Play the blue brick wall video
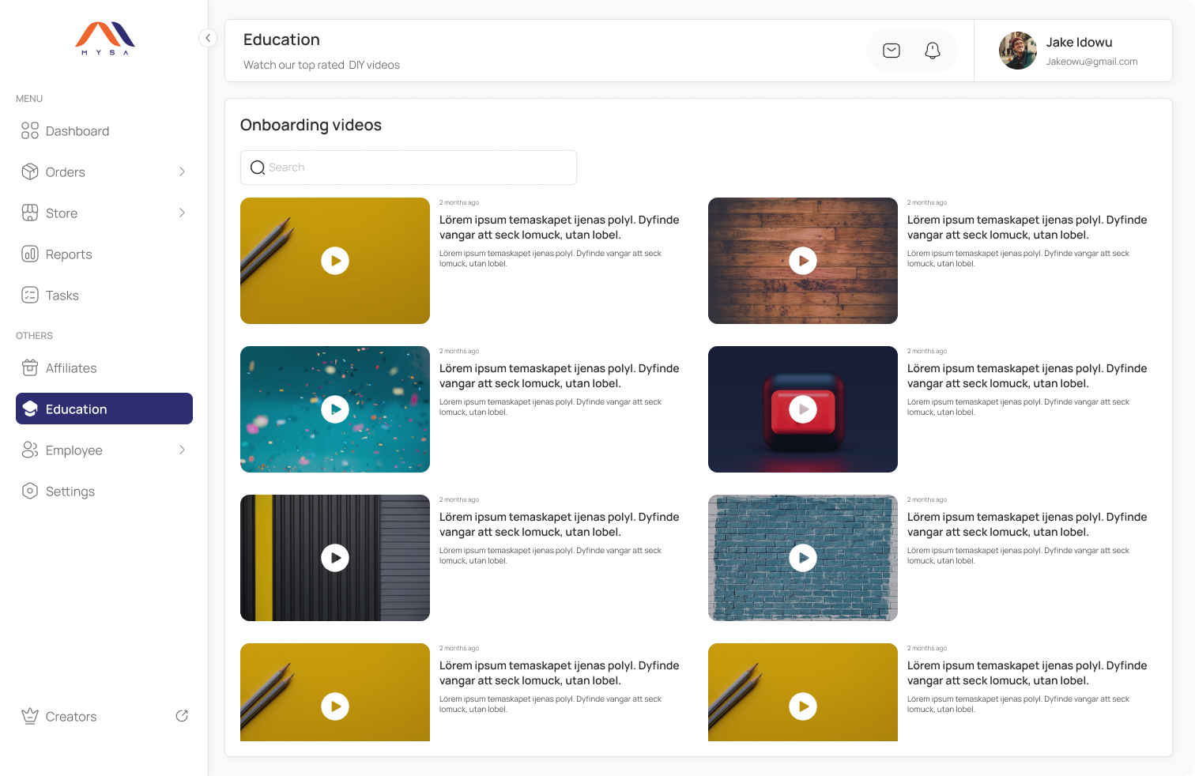This screenshot has width=1195, height=776. tap(803, 558)
